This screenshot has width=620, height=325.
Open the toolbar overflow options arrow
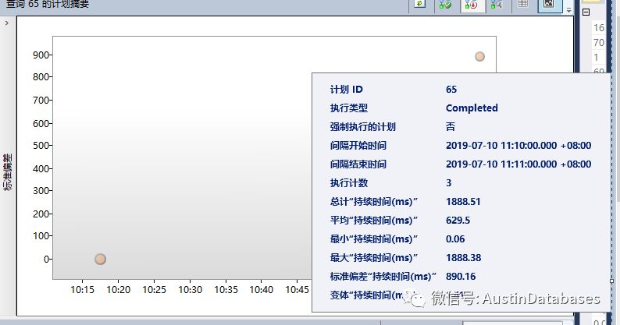point(568,10)
